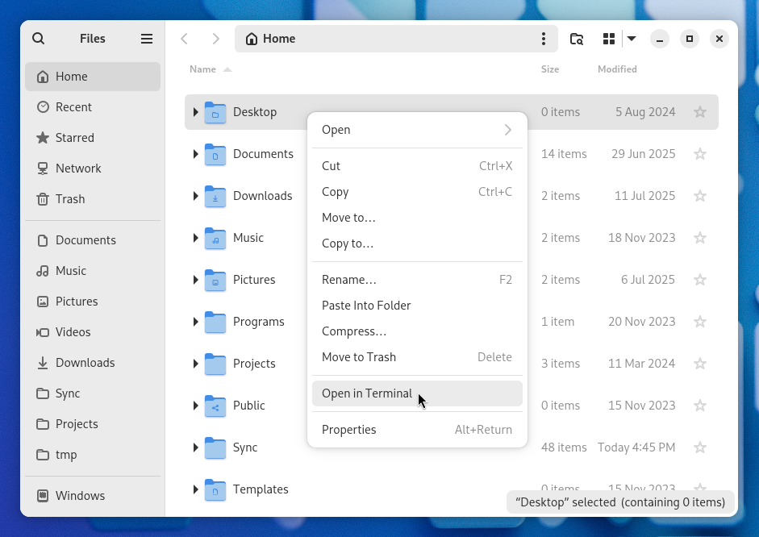This screenshot has height=537, width=759.
Task: Open Sync bookmark in sidebar
Action: [x=93, y=393]
